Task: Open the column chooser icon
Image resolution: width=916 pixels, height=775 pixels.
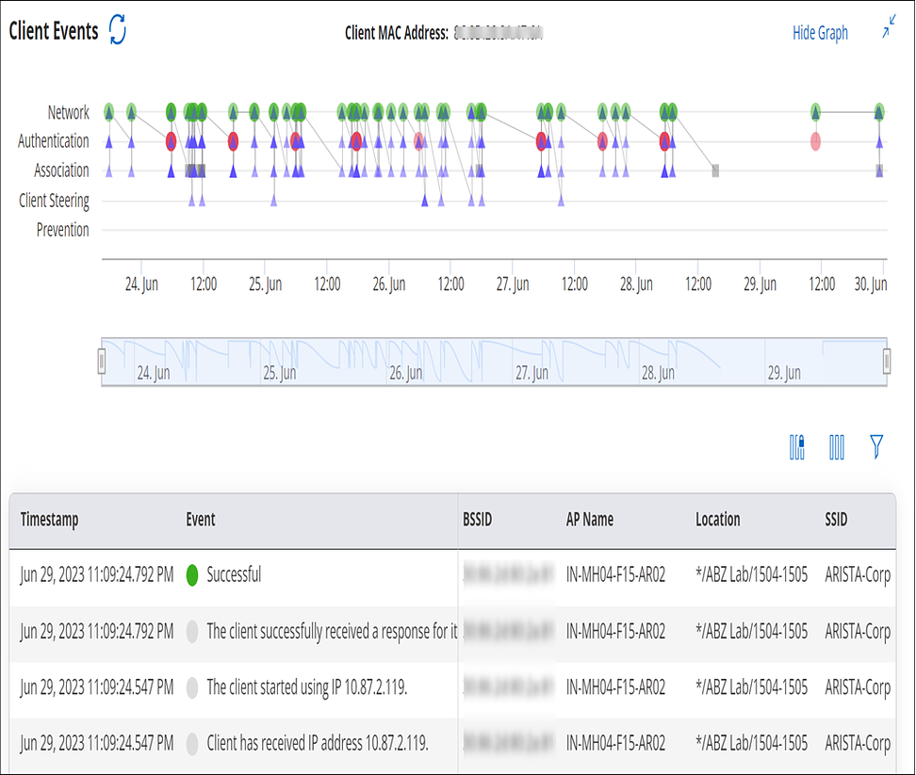Action: (837, 447)
